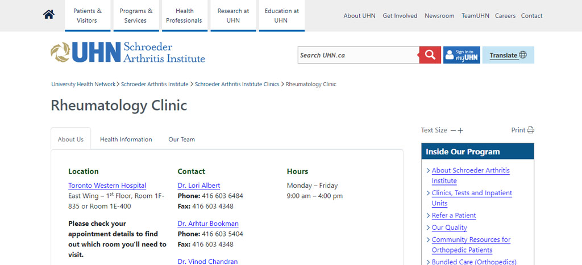
Task: Click the Hours section heading
Action: (297, 171)
